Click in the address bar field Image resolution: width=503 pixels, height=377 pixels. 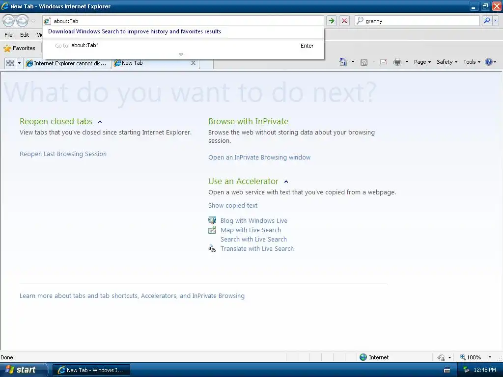tap(183, 21)
